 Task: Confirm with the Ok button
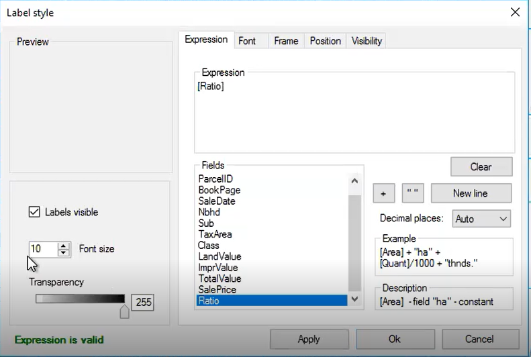[395, 339]
